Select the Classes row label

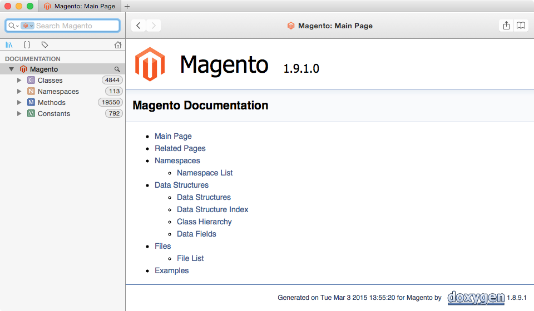50,80
